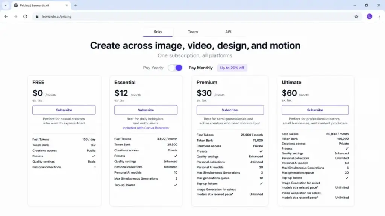Click the Essential Max Simultaneous Generations row
385x216 pixels.
pyautogui.click(x=146, y=178)
